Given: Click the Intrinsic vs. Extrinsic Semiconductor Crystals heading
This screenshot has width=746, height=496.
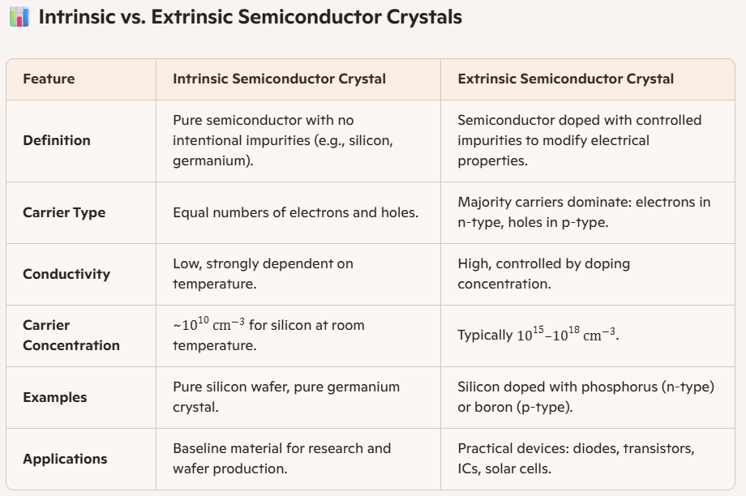Looking at the screenshot, I should pyautogui.click(x=250, y=17).
